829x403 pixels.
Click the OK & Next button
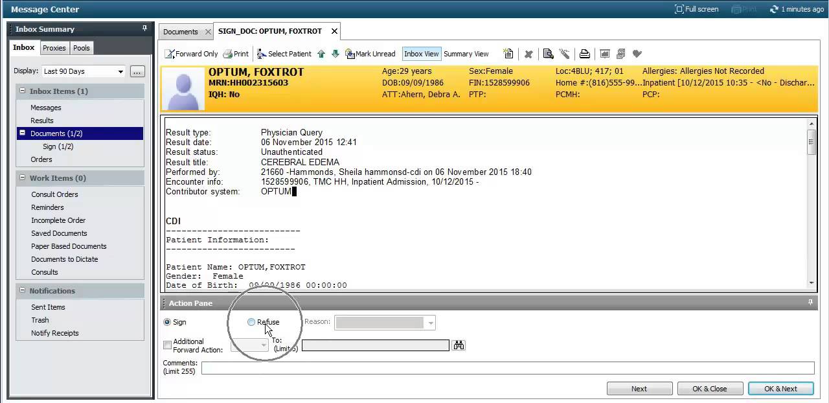coord(781,389)
